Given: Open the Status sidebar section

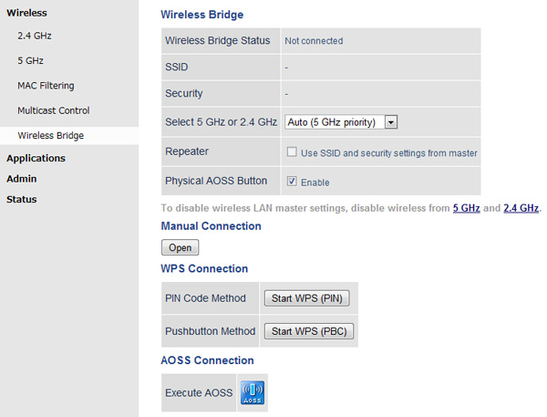Looking at the screenshot, I should point(22,199).
